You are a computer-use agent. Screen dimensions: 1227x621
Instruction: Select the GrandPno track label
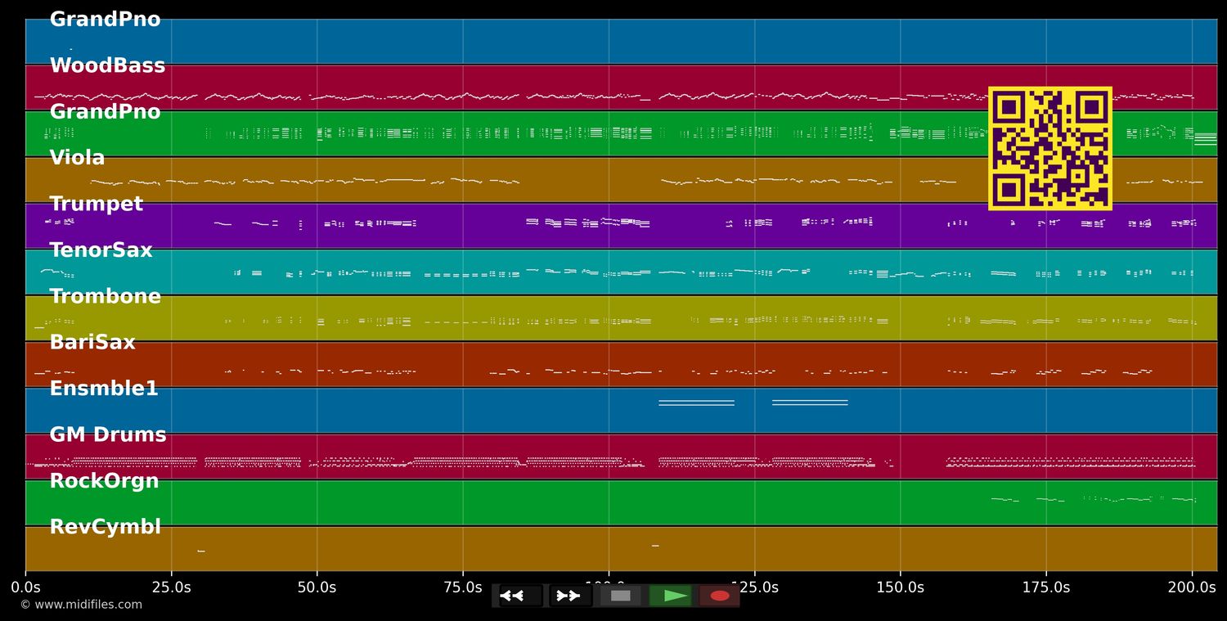[x=105, y=19]
